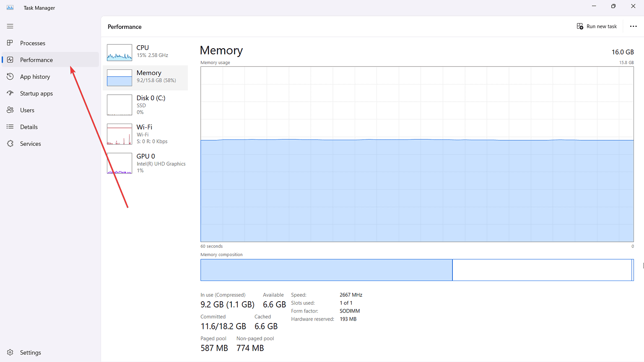Open the Services page
644x362 pixels.
pyautogui.click(x=30, y=143)
